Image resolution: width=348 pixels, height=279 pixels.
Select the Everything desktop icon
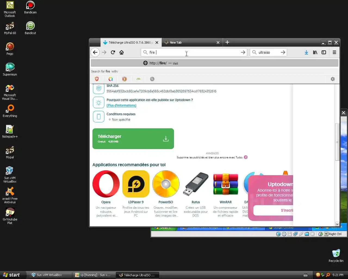point(10,111)
